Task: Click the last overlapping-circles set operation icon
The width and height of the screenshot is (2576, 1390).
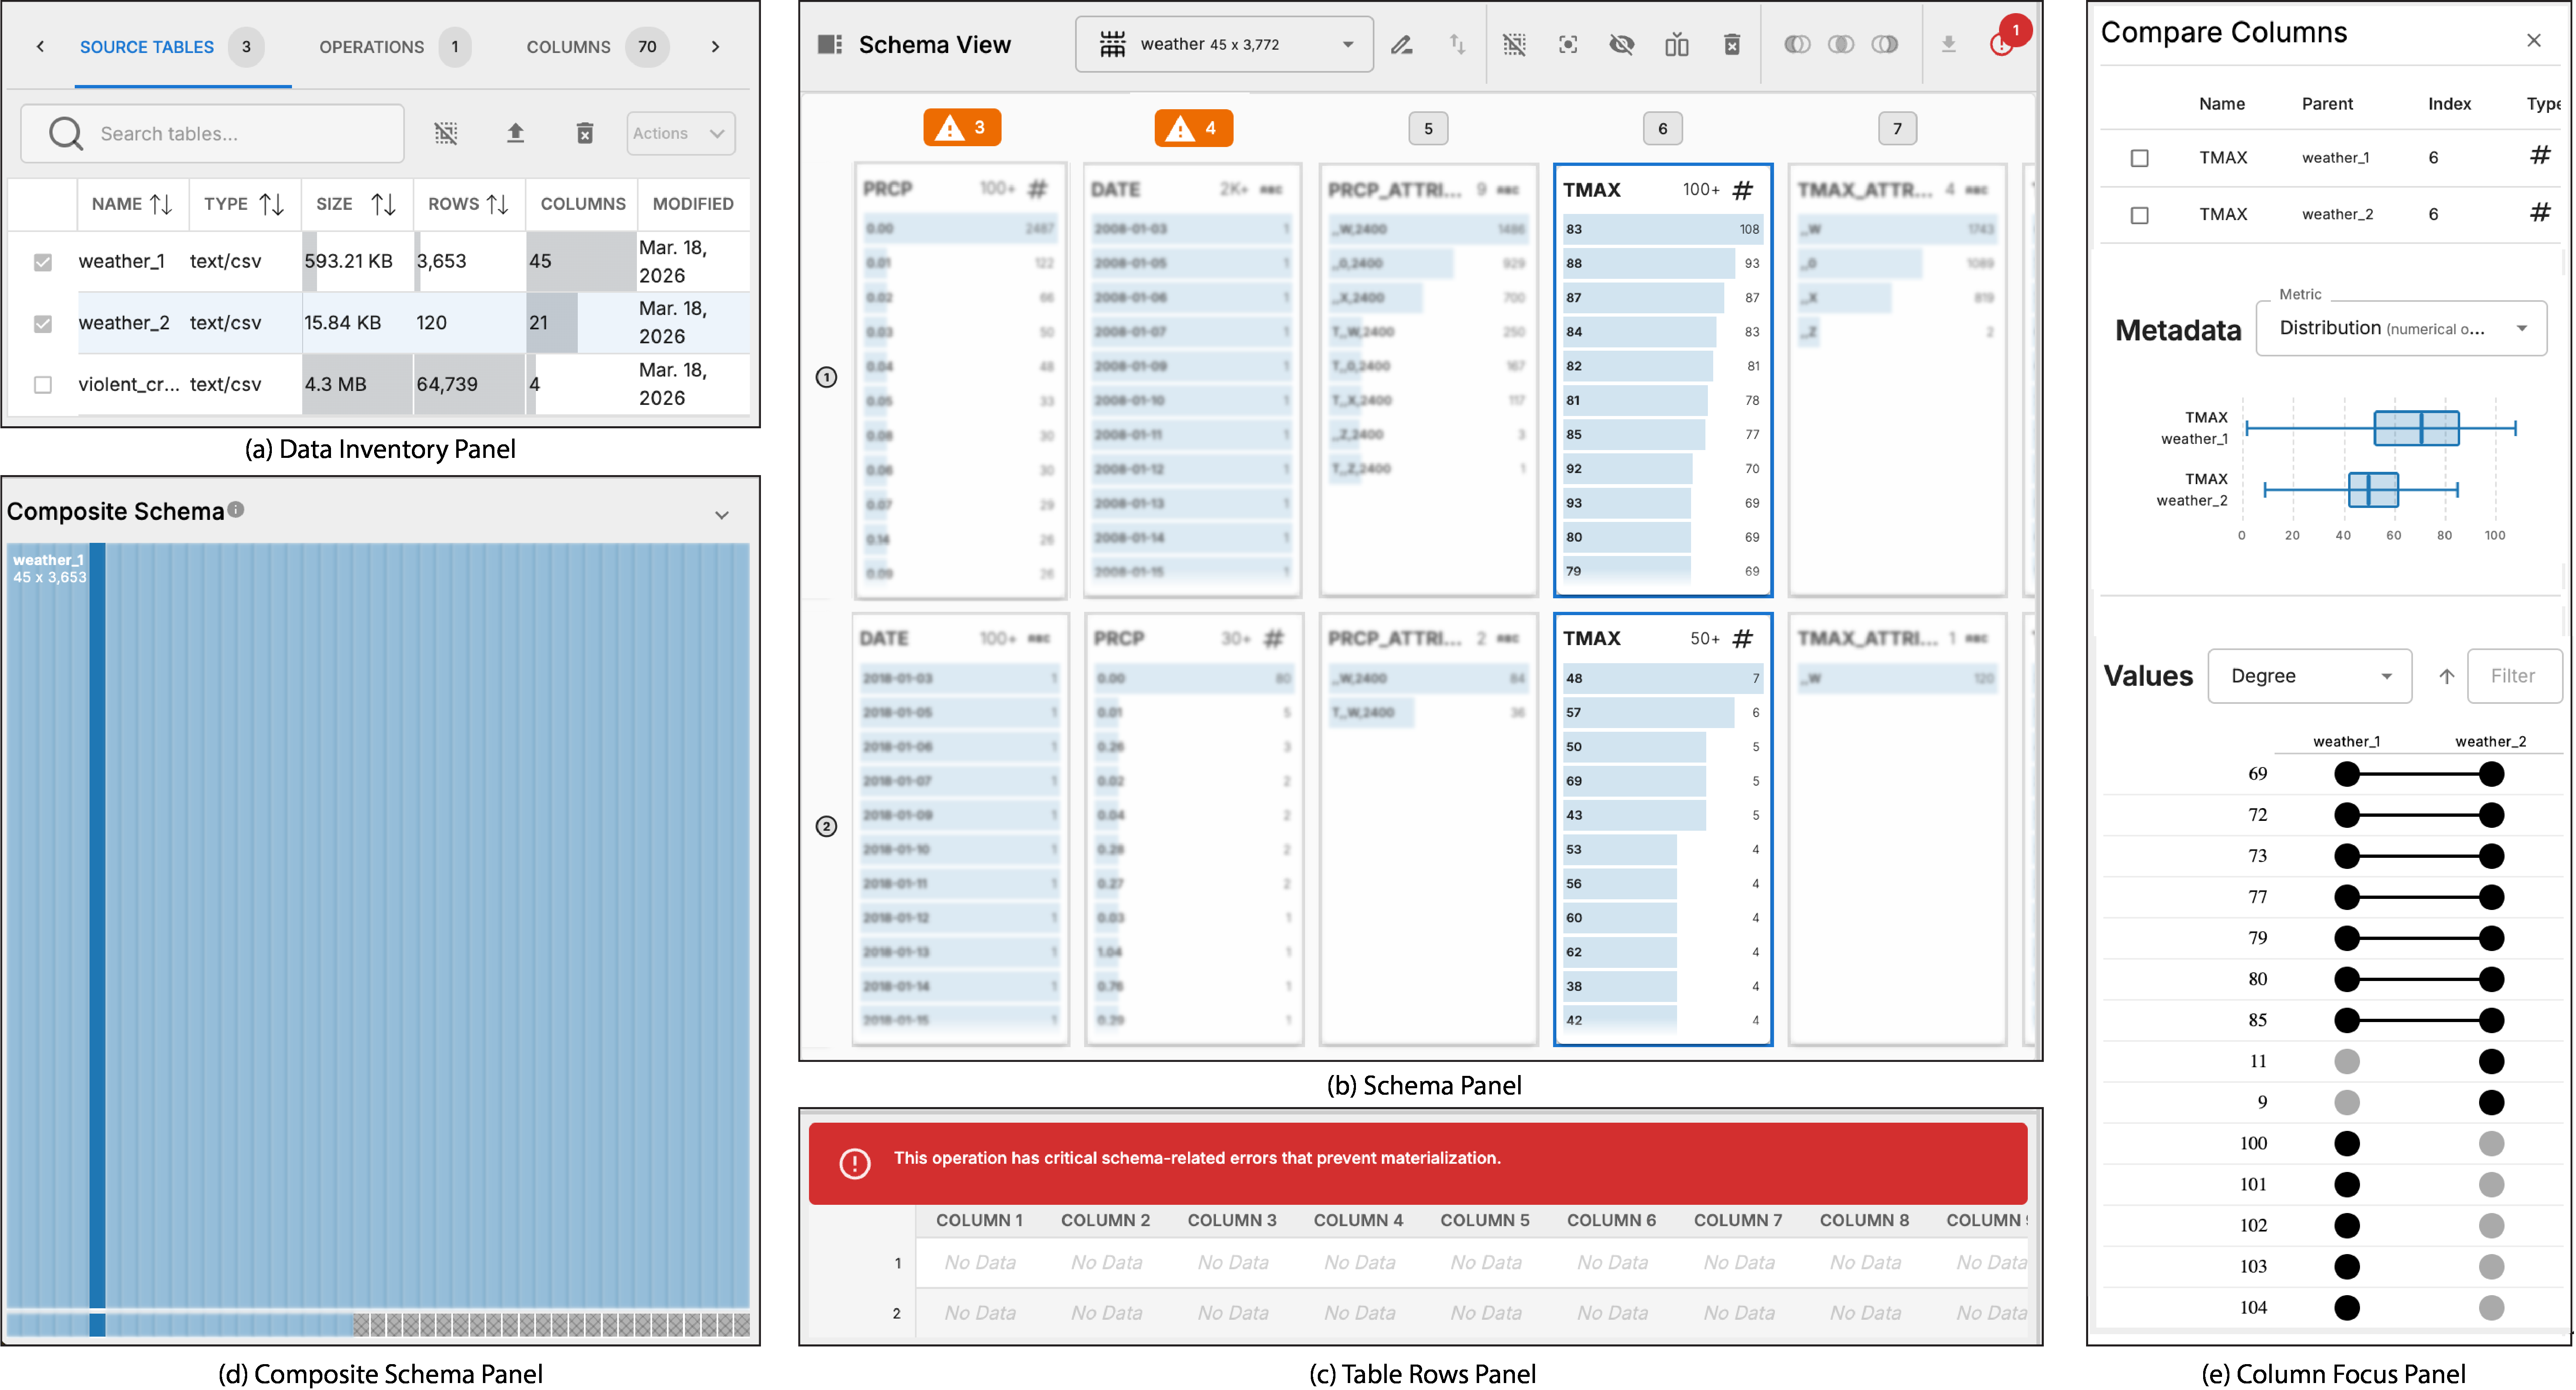Action: [1885, 44]
